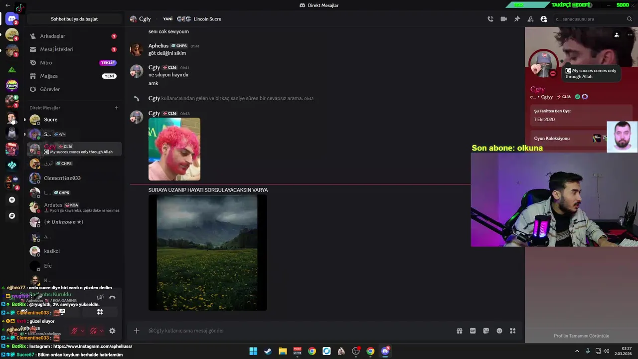Open the Nitro page
Screen dimensions: 638x359
[x=73, y=63]
